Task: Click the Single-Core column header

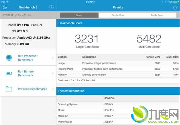Action: click(x=153, y=57)
